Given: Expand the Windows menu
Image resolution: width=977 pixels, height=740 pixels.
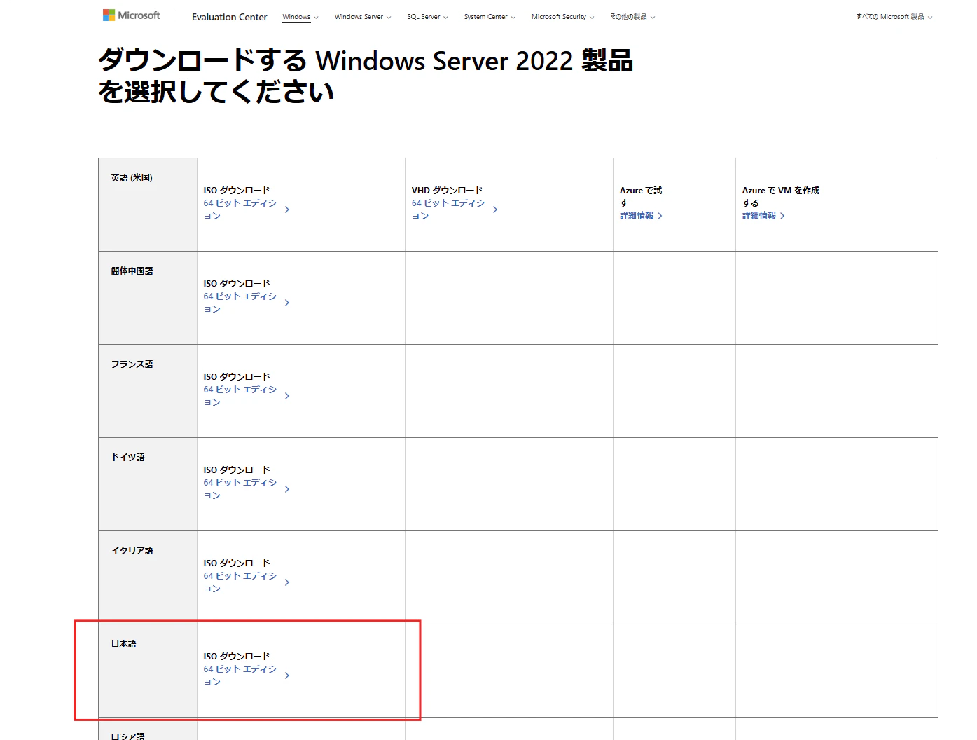Looking at the screenshot, I should [300, 17].
